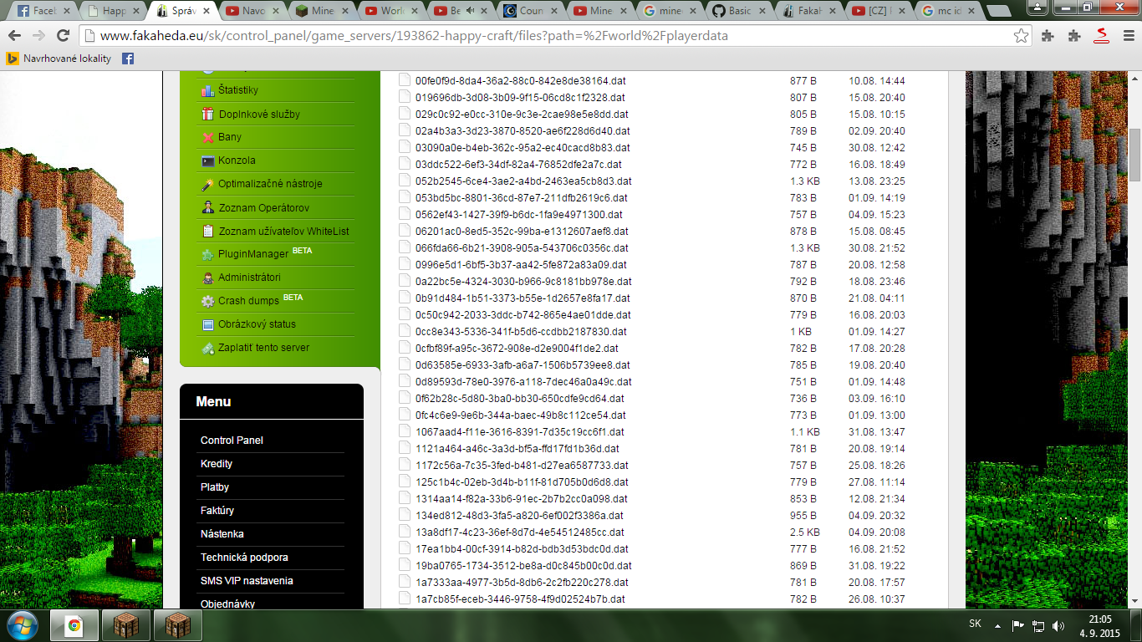
Task: Click the magic wand icon for Optimalizačné nástroje
Action: pyautogui.click(x=208, y=184)
